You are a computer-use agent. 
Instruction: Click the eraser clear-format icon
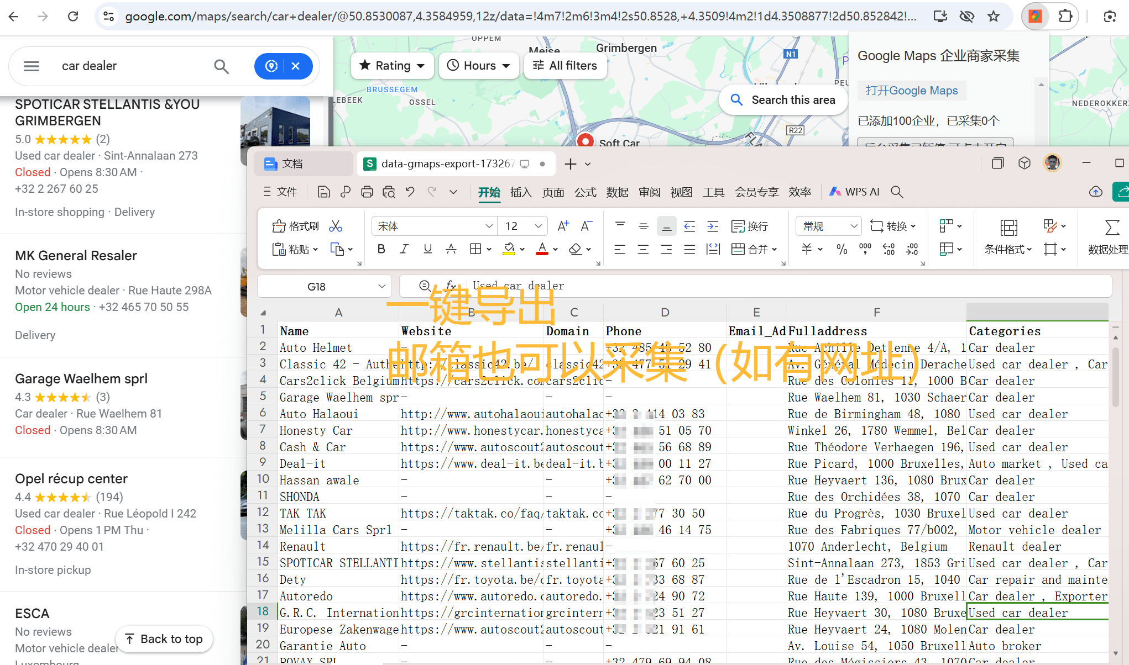[x=576, y=250]
